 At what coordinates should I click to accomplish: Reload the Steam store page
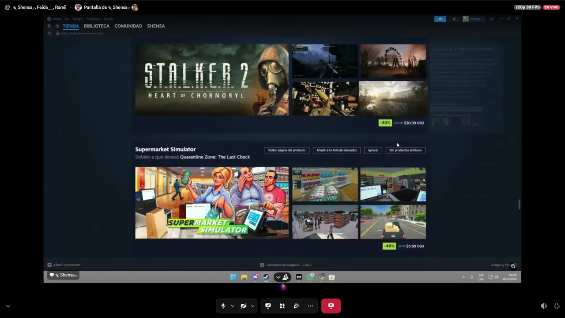(49, 34)
